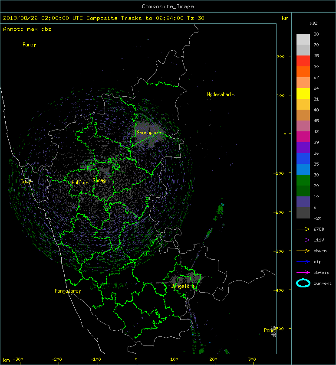Image resolution: width=336 pixels, height=365 pixels.
Task: Pick the bright green 20-30 dBZ swatch
Action: (303, 180)
